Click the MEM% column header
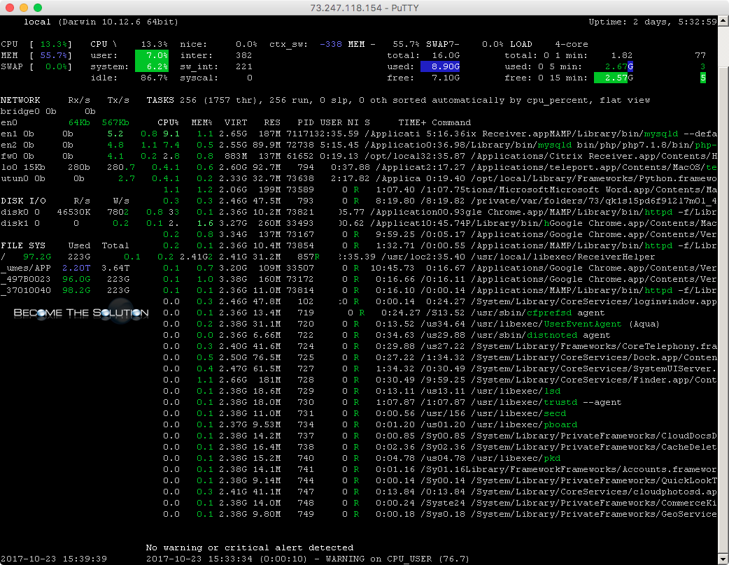The image size is (729, 565). [201, 122]
